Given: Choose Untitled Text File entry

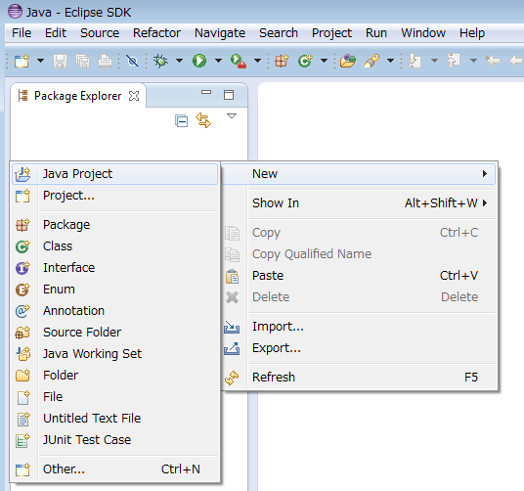Looking at the screenshot, I should (115, 419).
